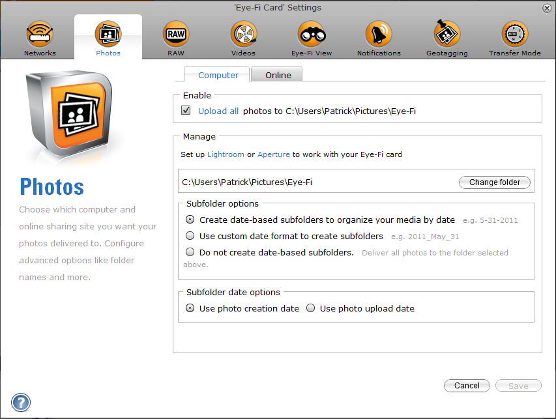Open the Notifications bell icon

point(379,35)
